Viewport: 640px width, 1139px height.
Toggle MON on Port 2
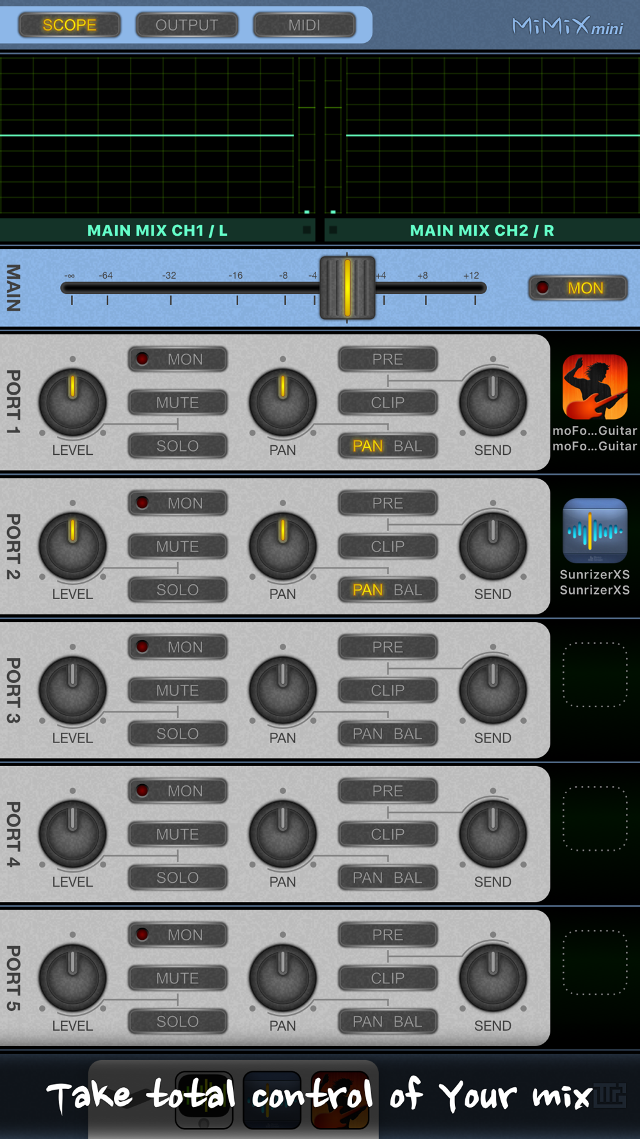178,504
